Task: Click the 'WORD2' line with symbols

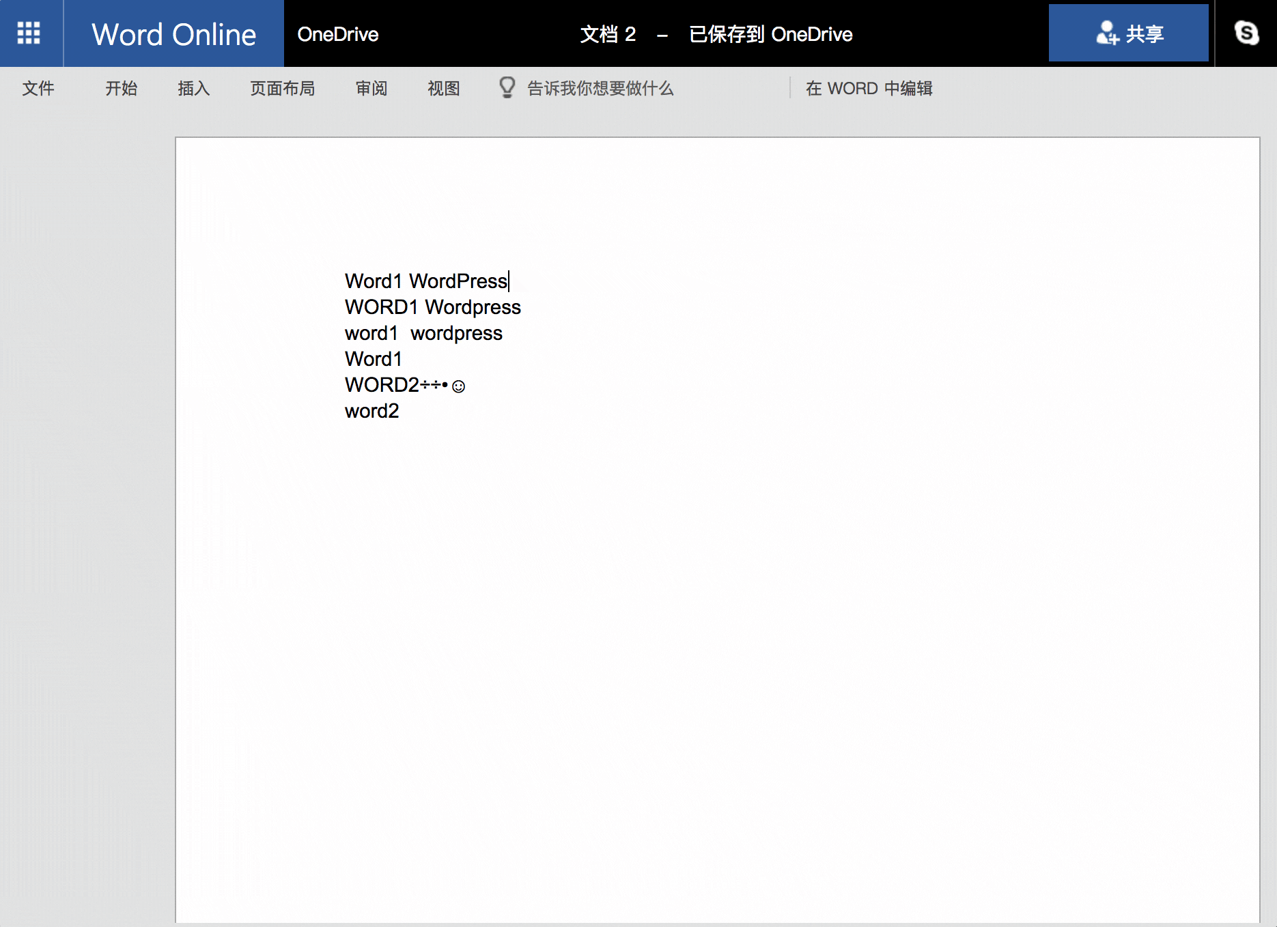Action: [x=405, y=385]
